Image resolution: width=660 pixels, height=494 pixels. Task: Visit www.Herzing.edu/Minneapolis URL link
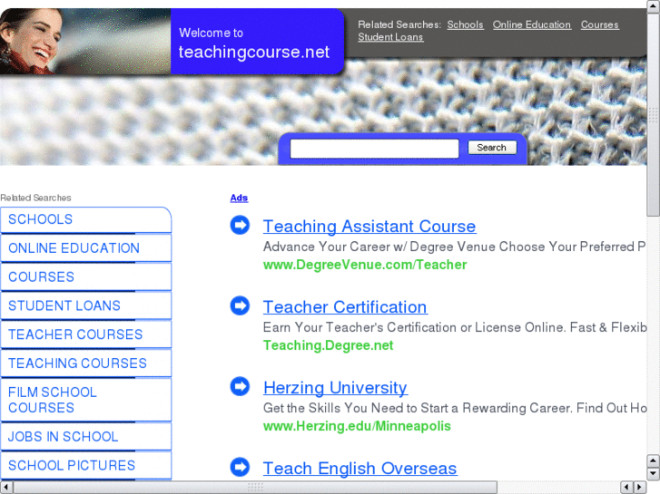357,426
